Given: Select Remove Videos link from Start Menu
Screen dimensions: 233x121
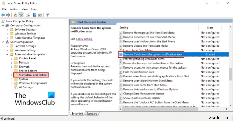Looking at the screenshot, I should click(145, 46).
